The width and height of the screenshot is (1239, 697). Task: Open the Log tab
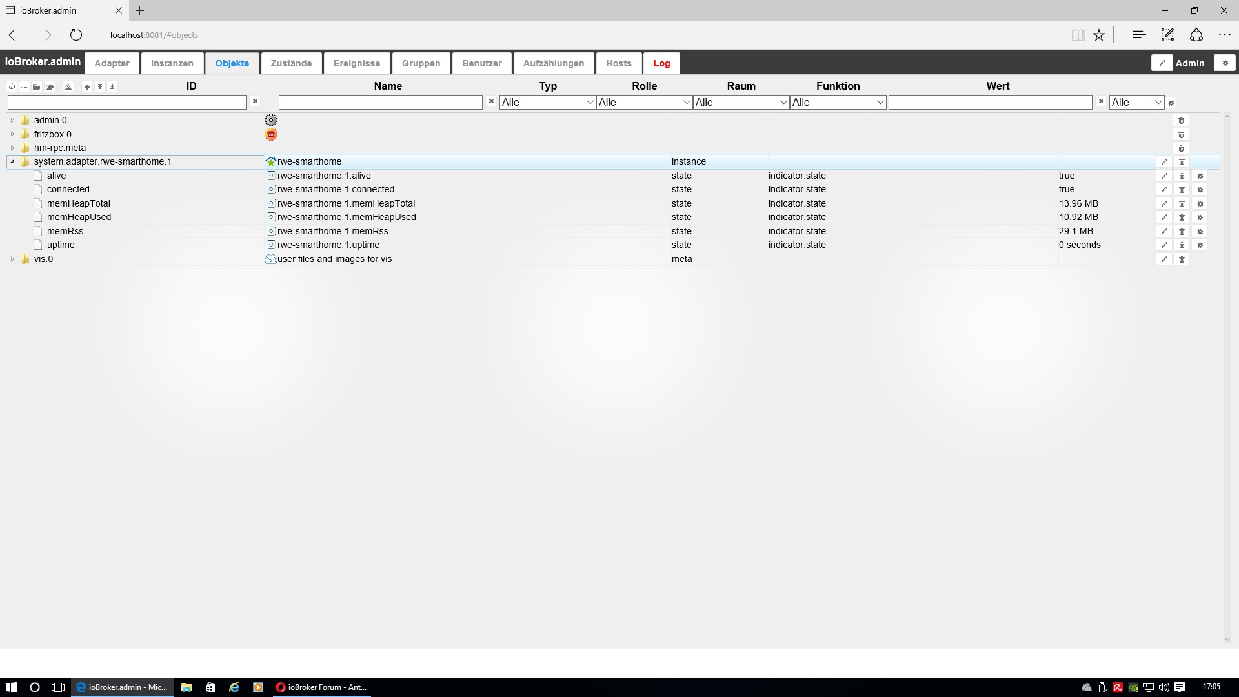pos(661,63)
